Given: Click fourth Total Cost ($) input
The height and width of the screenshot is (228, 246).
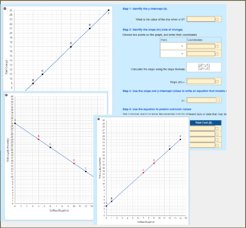Looking at the screenshot, I should tap(203, 145).
